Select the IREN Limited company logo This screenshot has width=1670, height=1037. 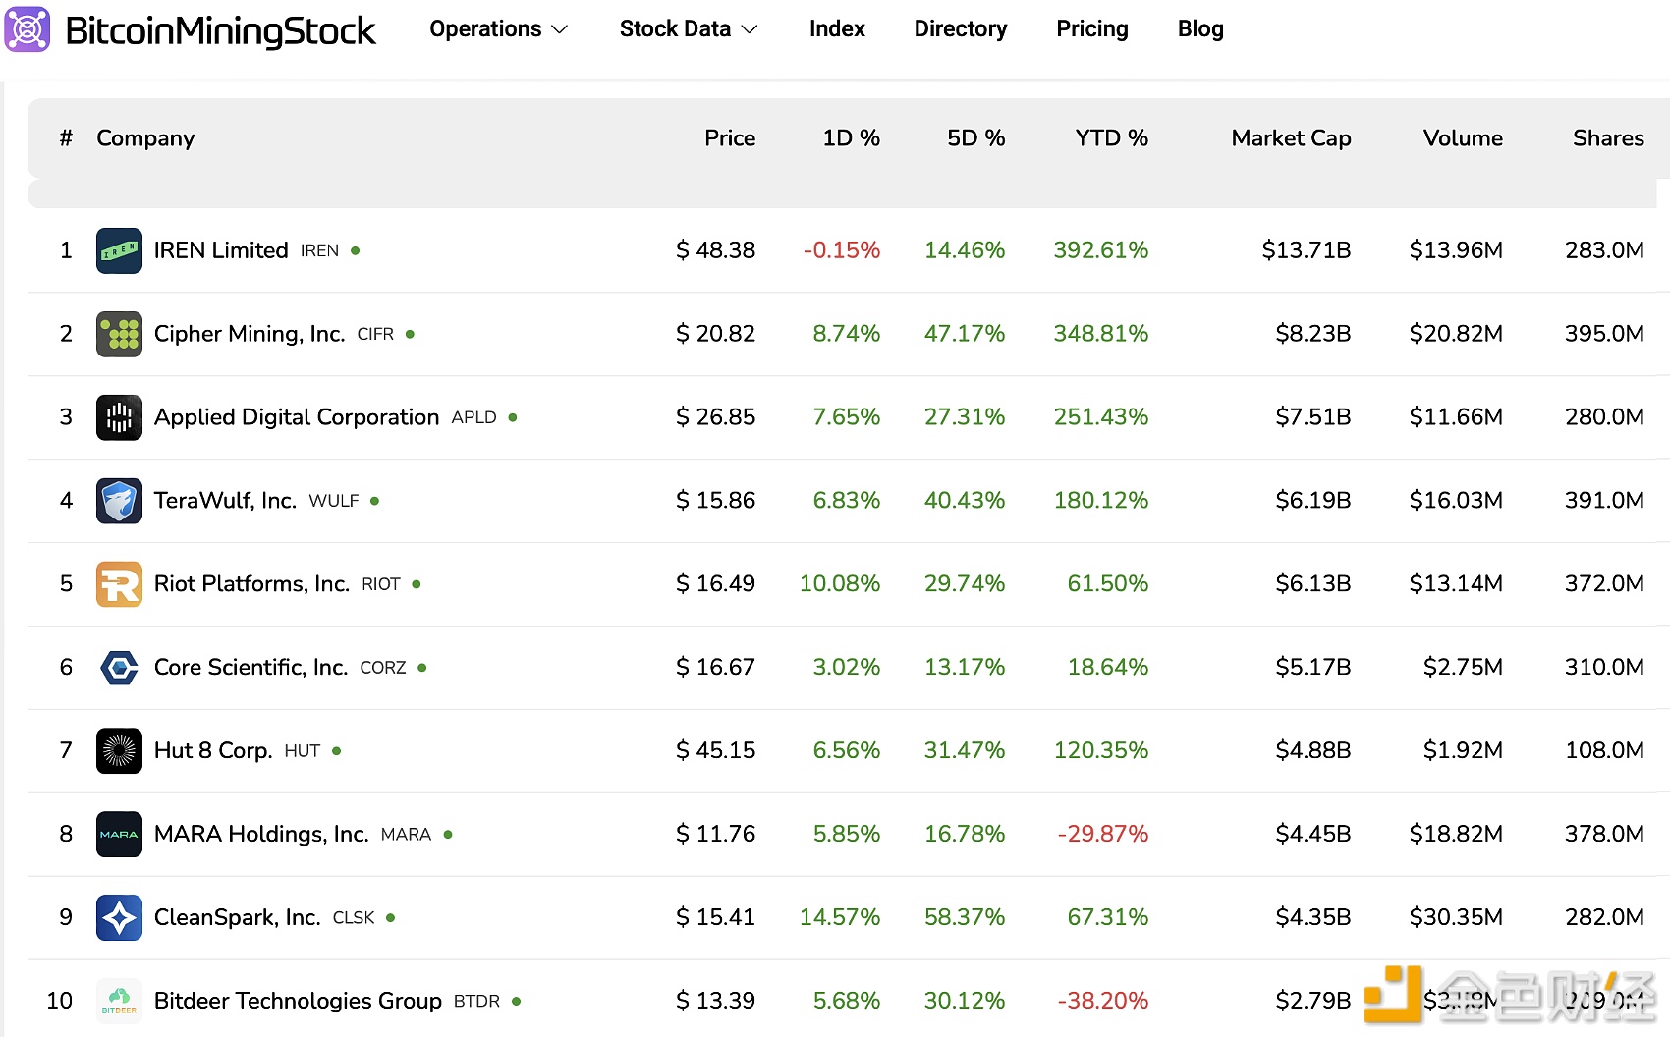click(x=119, y=250)
